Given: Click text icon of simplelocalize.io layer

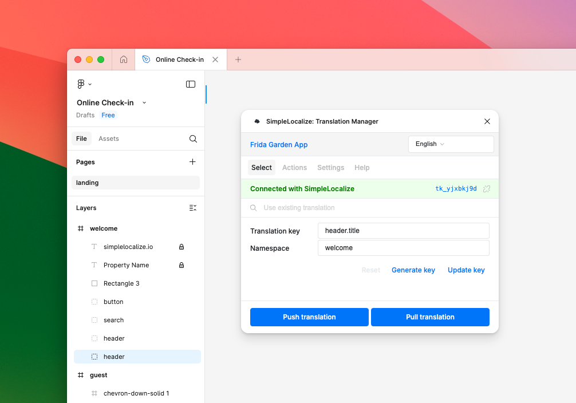Looking at the screenshot, I should point(94,247).
